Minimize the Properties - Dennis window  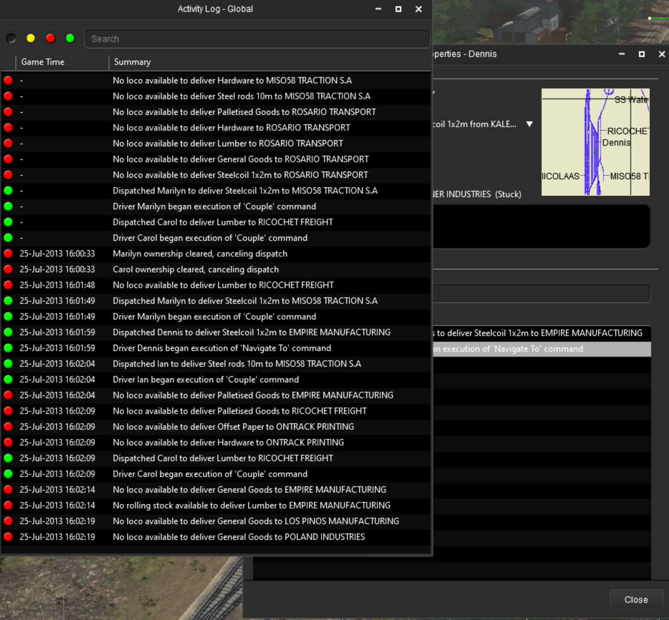[622, 54]
